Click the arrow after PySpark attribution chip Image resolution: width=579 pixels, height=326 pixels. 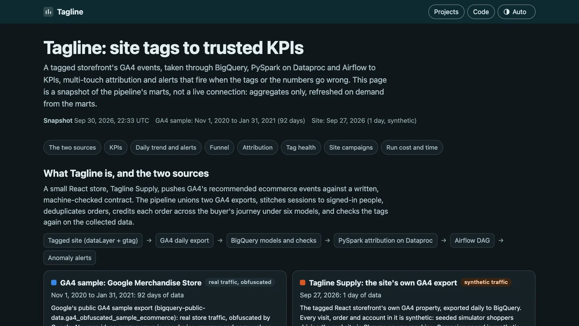pyautogui.click(x=444, y=241)
